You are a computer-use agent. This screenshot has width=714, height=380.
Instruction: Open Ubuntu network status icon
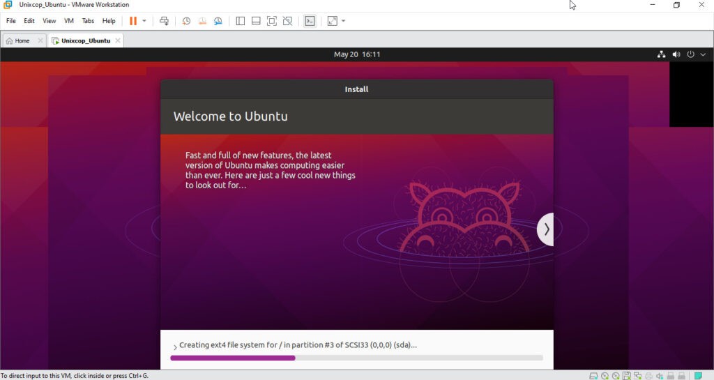pos(662,54)
